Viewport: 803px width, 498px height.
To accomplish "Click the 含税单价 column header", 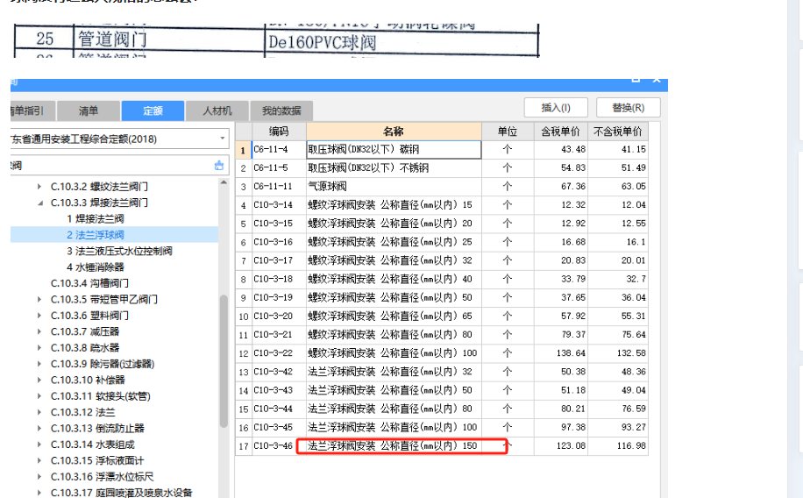I will 561,132.
